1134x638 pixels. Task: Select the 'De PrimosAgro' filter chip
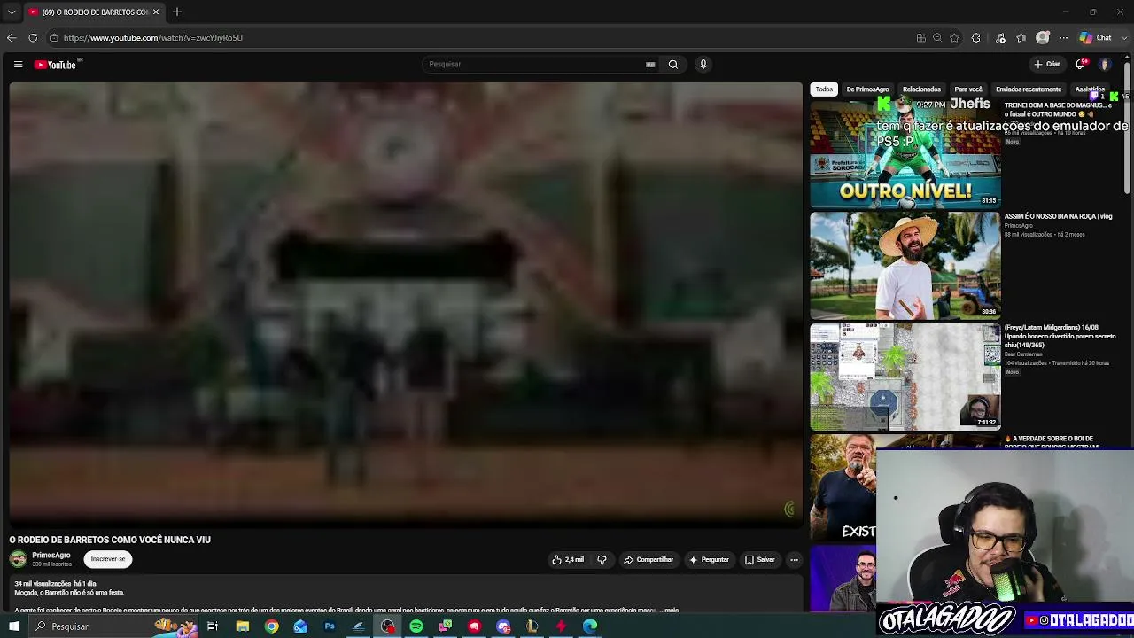(x=867, y=89)
